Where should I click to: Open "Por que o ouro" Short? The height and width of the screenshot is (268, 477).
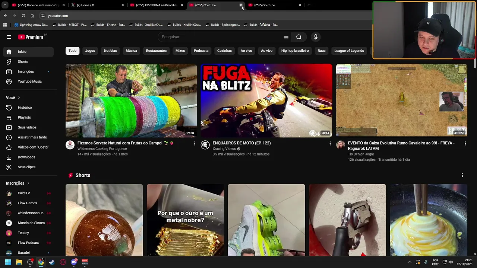(x=185, y=220)
